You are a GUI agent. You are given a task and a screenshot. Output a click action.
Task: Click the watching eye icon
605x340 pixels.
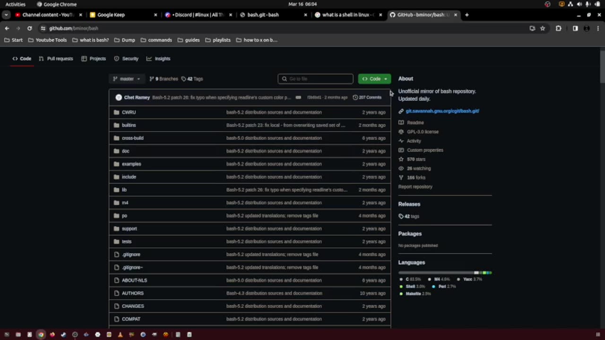pos(401,168)
